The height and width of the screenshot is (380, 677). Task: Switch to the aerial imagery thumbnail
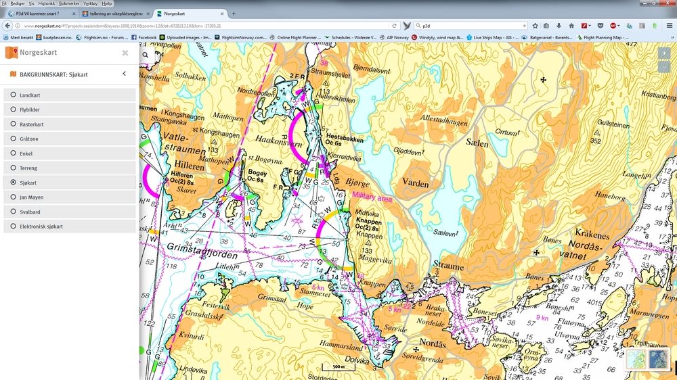pos(657,359)
